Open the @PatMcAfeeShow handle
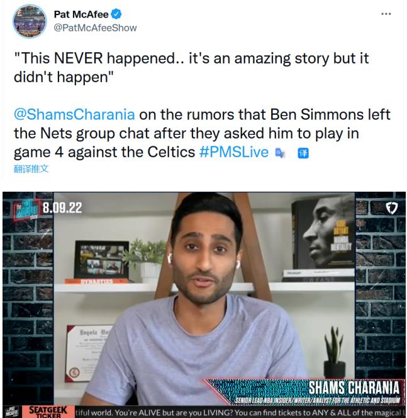Image resolution: width=407 pixels, height=418 pixels. [95, 28]
